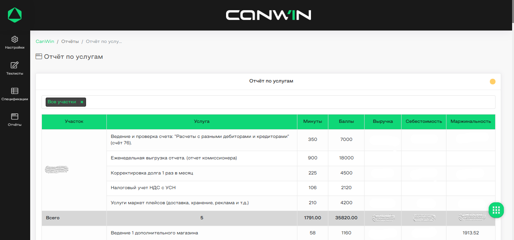Click the 'Всего' total row label
The height and width of the screenshot is (240, 514).
[x=53, y=218]
